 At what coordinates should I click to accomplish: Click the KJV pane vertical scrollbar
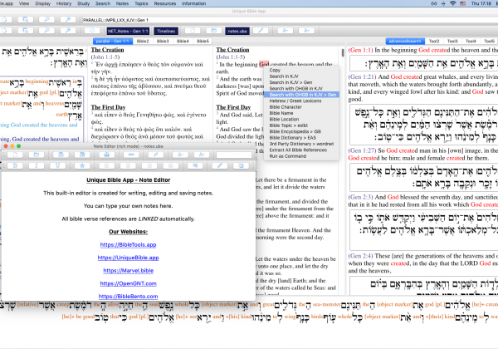pos(343,52)
